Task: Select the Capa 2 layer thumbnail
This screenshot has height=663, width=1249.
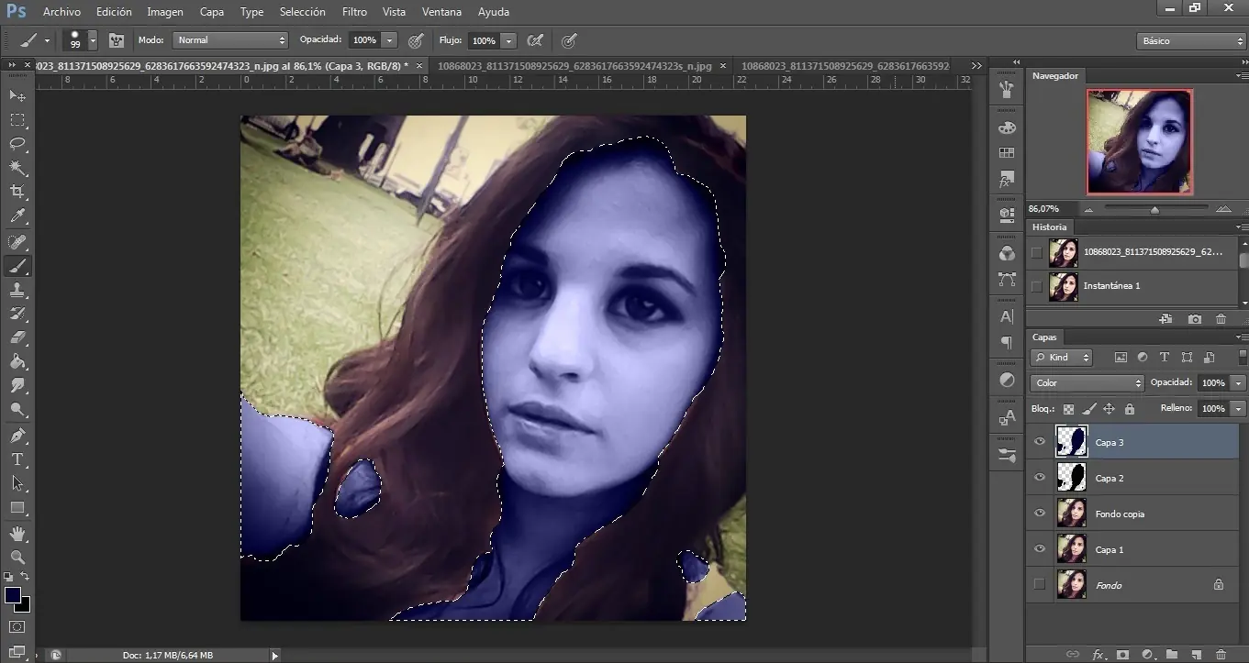Action: [x=1071, y=478]
